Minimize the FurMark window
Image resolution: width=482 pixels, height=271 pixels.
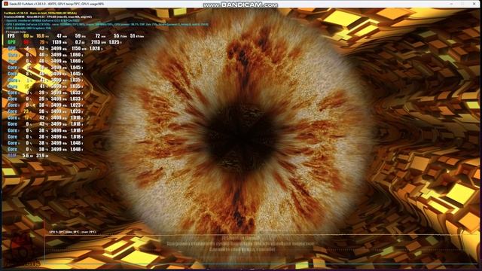tap(452, 4)
